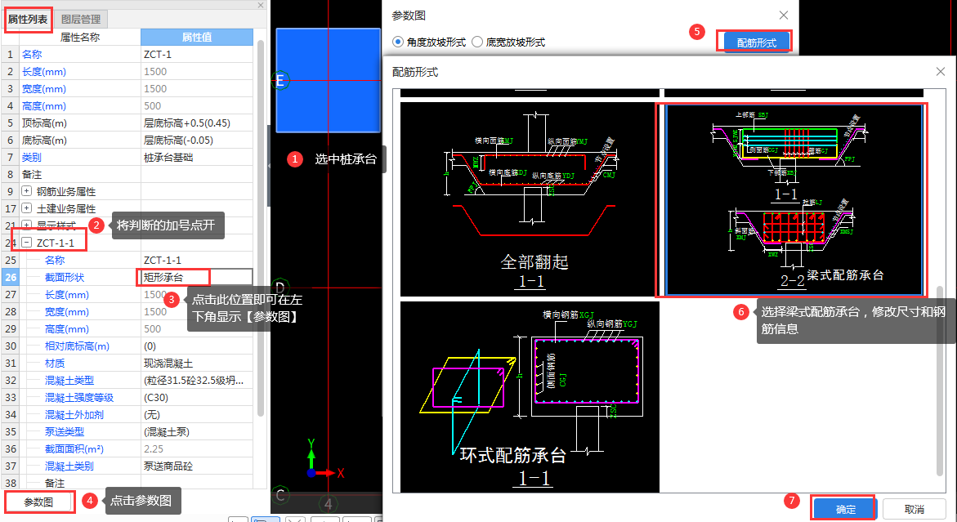The width and height of the screenshot is (957, 522).
Task: Close the 参数图 dialog window
Action: [783, 16]
